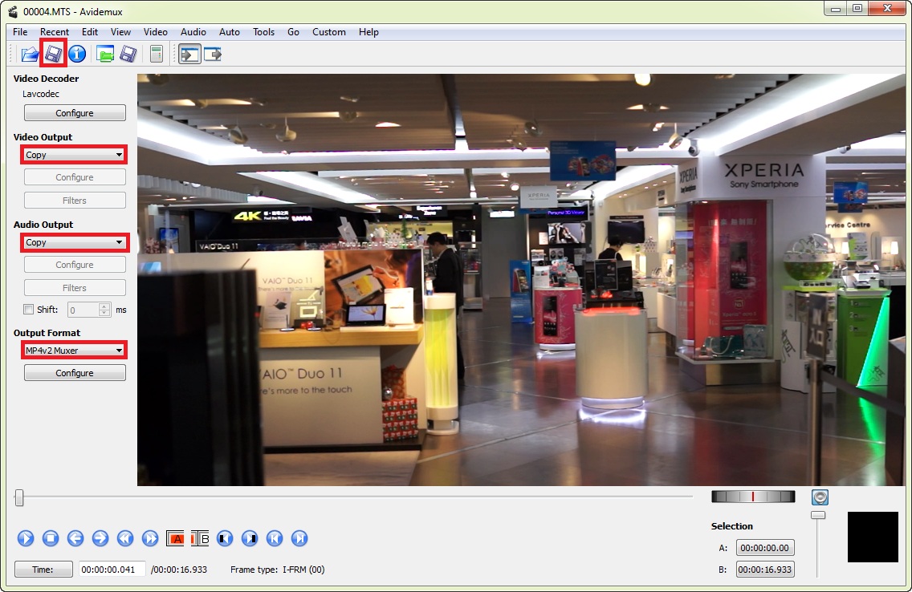The width and height of the screenshot is (912, 592).
Task: Click Selection B time 00:00:16.933
Action: coord(765,570)
